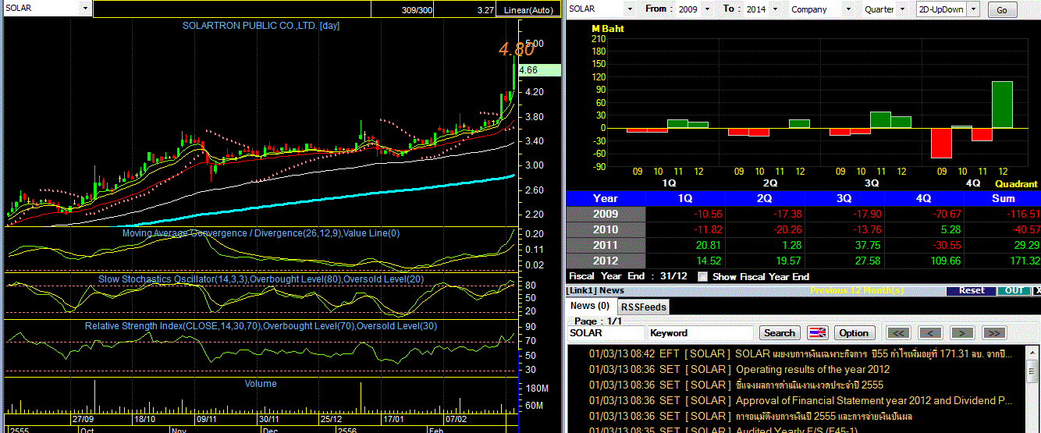Open the news Option button
This screenshot has height=433, width=1041.
coord(854,332)
